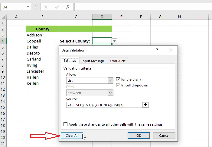Click the Select a County label cell
The height and width of the screenshot is (147, 212).
pyautogui.click(x=76, y=41)
